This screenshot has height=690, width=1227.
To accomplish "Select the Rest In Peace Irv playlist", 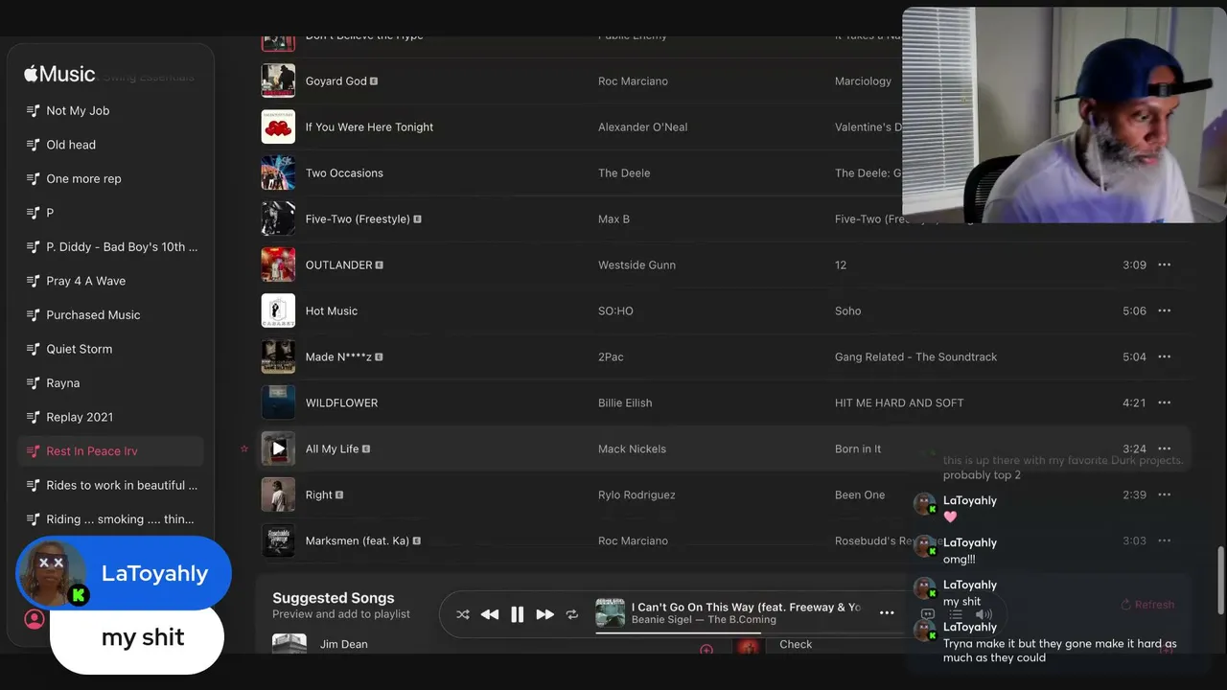I will (111, 451).
